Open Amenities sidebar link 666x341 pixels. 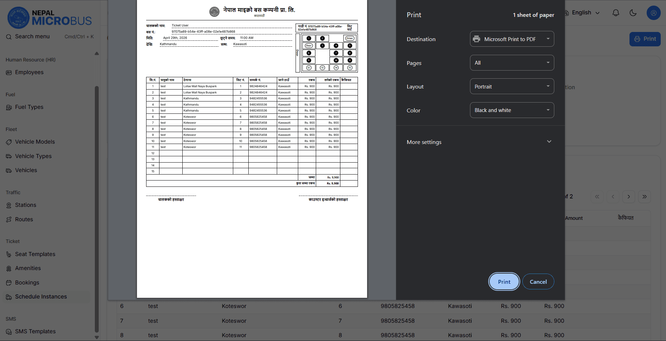28,268
